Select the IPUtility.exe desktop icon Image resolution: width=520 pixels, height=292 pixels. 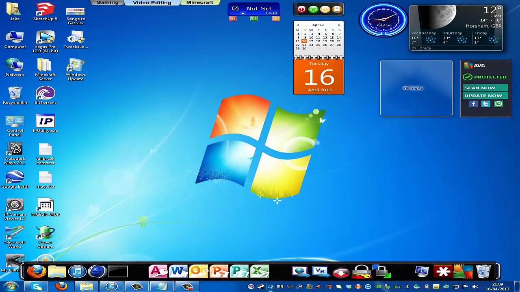point(45,124)
